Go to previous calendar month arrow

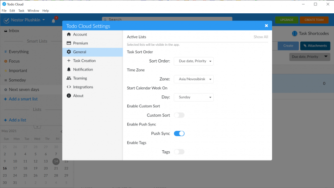(61, 132)
